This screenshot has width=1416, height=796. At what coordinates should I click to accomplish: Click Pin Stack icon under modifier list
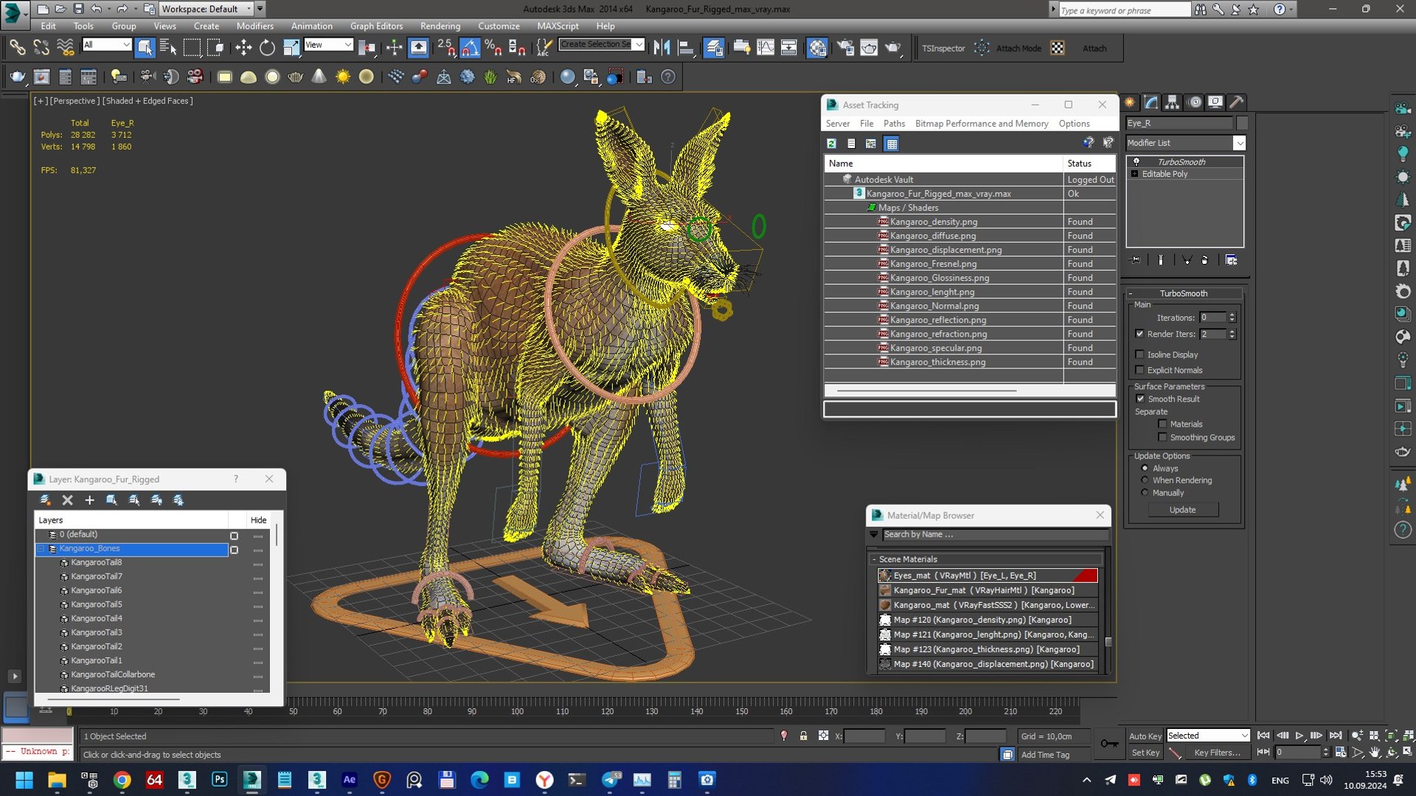point(1135,259)
